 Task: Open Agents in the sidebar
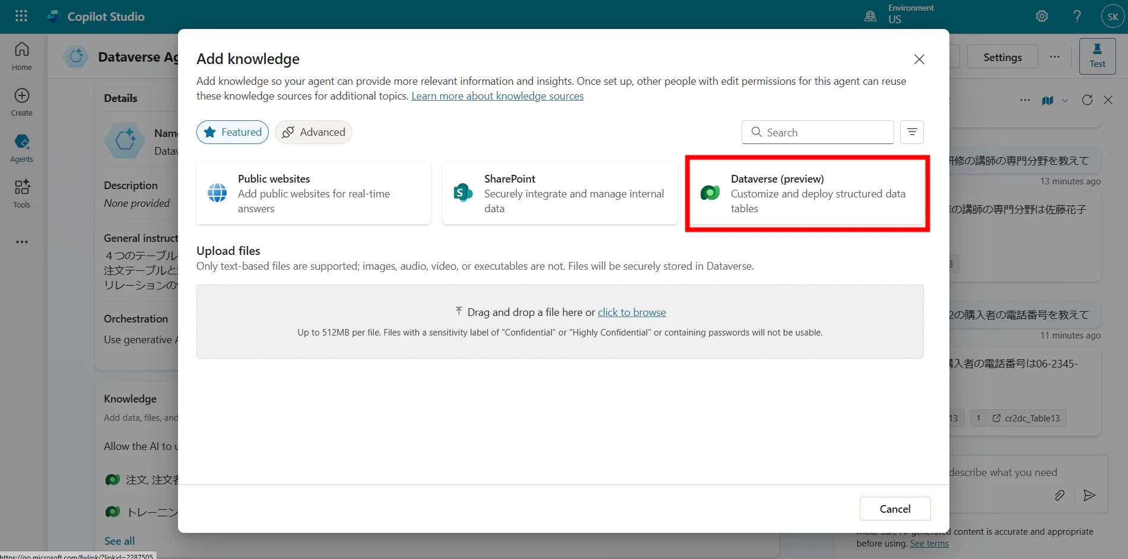click(22, 148)
